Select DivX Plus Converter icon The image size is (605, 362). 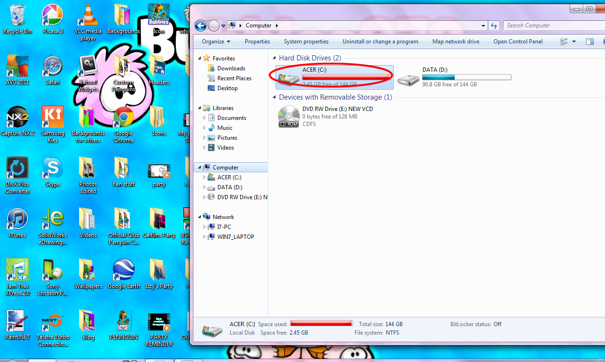pyautogui.click(x=17, y=176)
